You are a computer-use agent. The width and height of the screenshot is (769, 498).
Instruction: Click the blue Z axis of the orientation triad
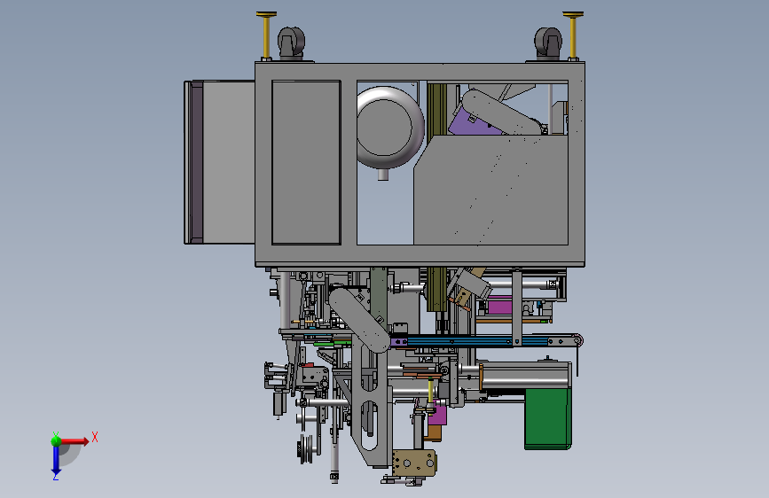56,460
